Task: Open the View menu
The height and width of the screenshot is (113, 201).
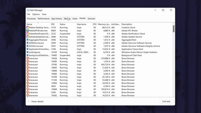Action: (x=44, y=14)
